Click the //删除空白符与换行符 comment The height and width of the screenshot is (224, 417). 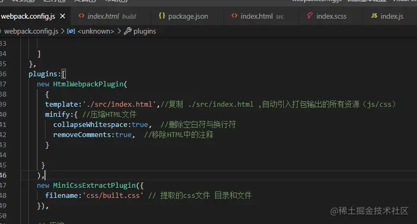click(x=198, y=125)
